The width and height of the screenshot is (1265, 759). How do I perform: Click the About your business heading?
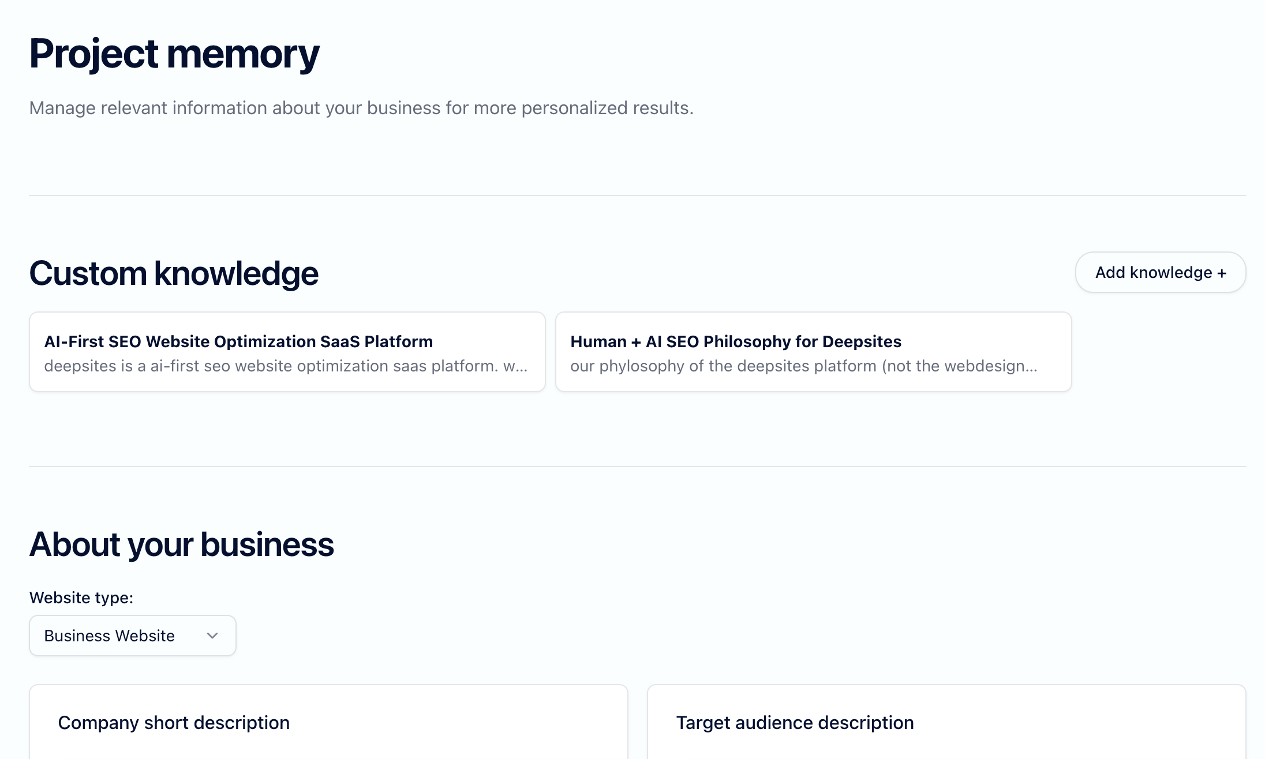coord(181,544)
